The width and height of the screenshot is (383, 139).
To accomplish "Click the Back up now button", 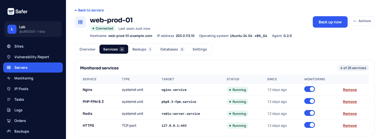I will click(330, 22).
